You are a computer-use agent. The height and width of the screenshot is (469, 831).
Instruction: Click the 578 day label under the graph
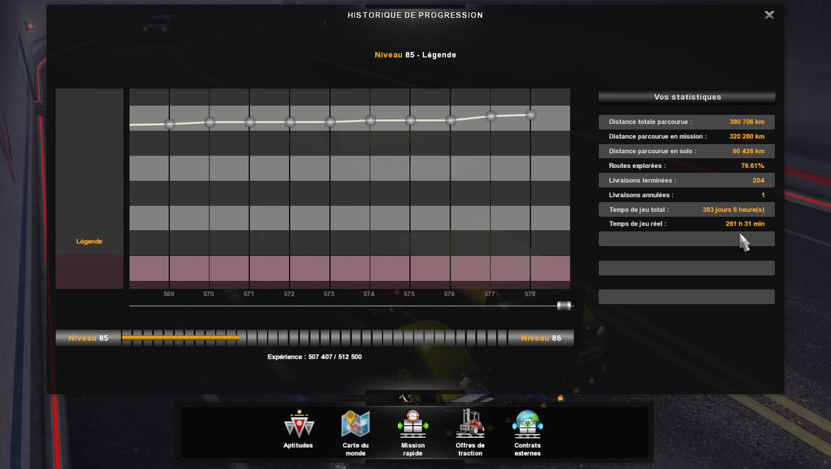[x=530, y=294]
